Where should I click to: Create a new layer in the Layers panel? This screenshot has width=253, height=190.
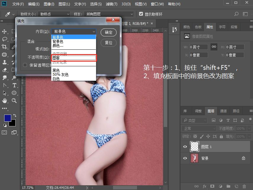pyautogui.click(x=236, y=186)
